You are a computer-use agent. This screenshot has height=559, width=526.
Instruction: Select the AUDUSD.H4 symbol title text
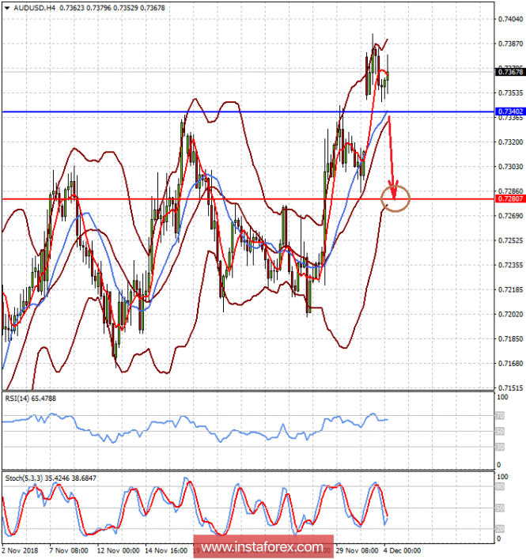30,7
